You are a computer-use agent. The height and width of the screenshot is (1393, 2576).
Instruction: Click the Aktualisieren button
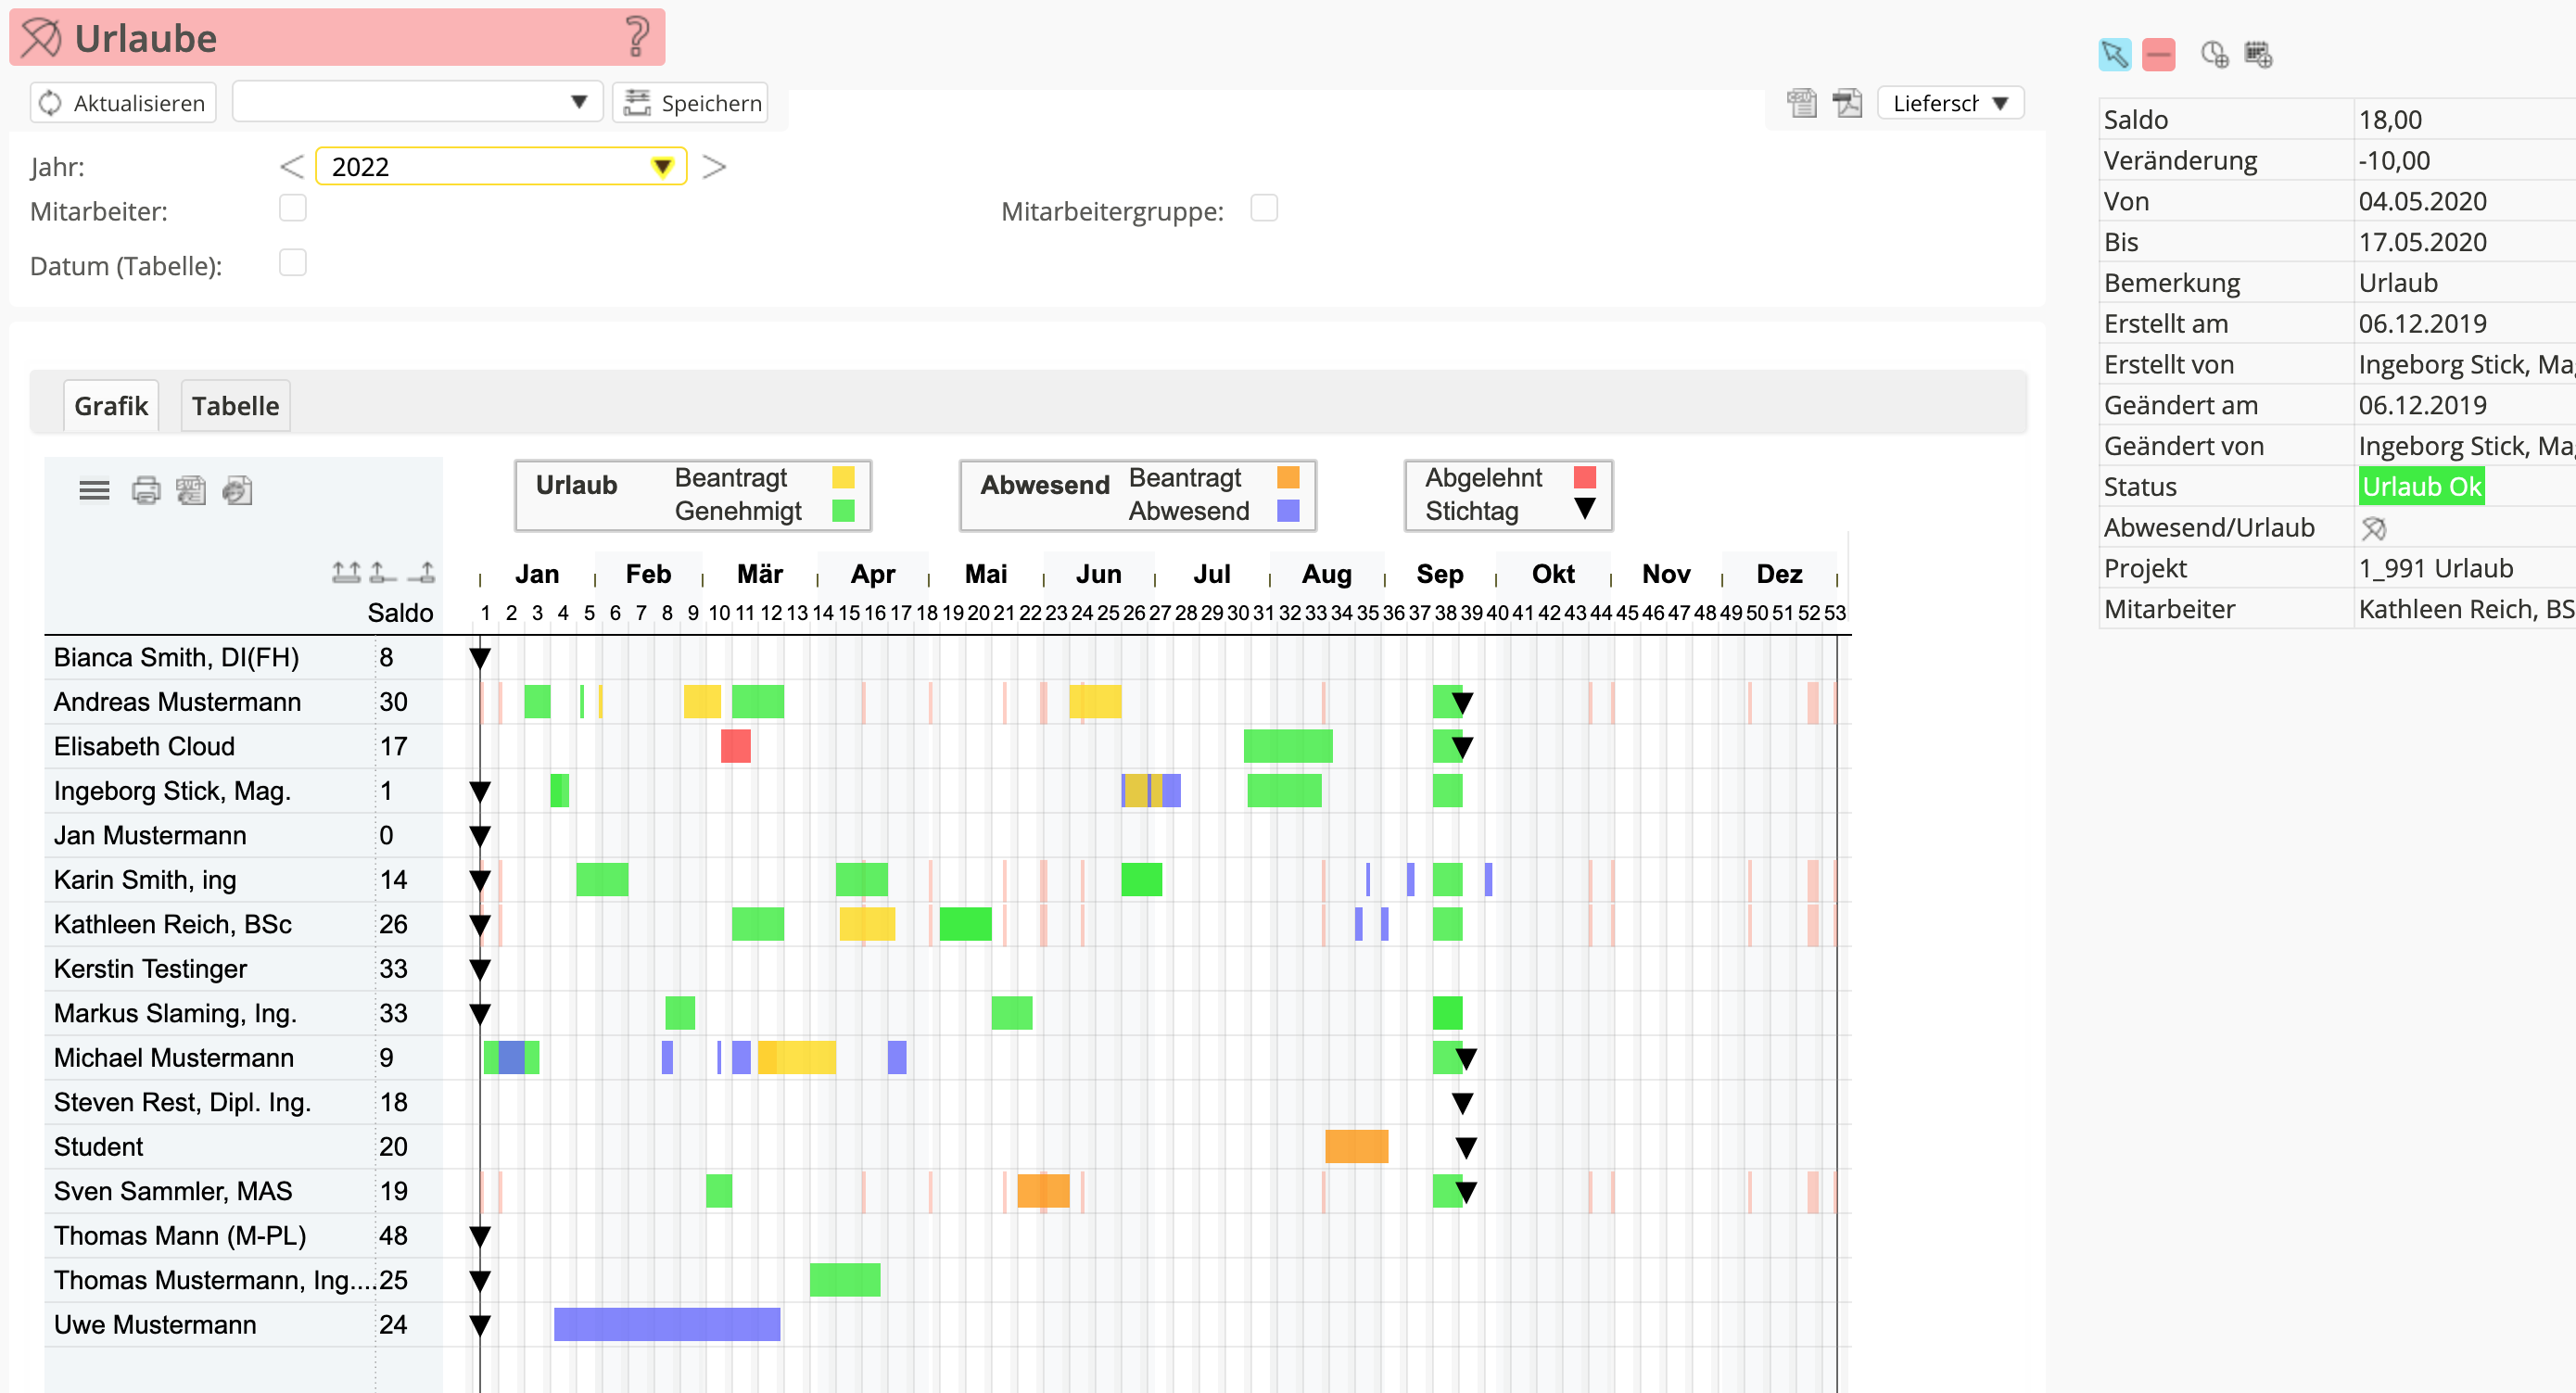click(123, 103)
